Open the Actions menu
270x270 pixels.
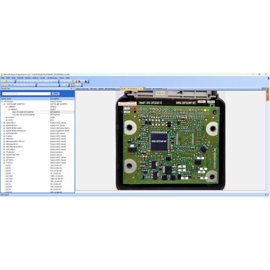pos(35,78)
